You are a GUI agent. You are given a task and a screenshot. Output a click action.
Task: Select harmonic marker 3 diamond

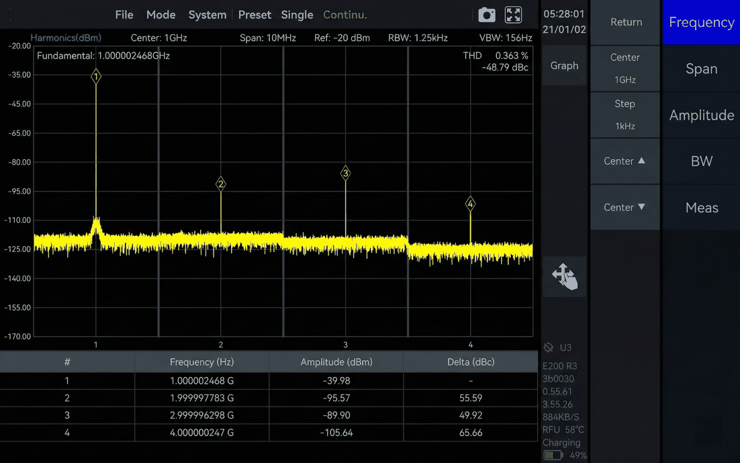point(345,173)
